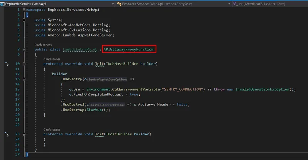This screenshot has height=160, width=308.
Task: Click IWebHostBuilder parameter type on line 10
Action: [122, 64]
